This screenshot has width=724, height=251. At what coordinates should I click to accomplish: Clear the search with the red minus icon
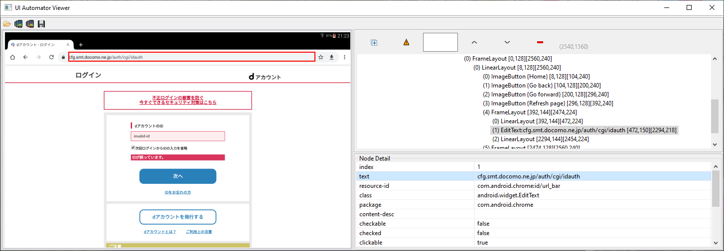pyautogui.click(x=540, y=42)
